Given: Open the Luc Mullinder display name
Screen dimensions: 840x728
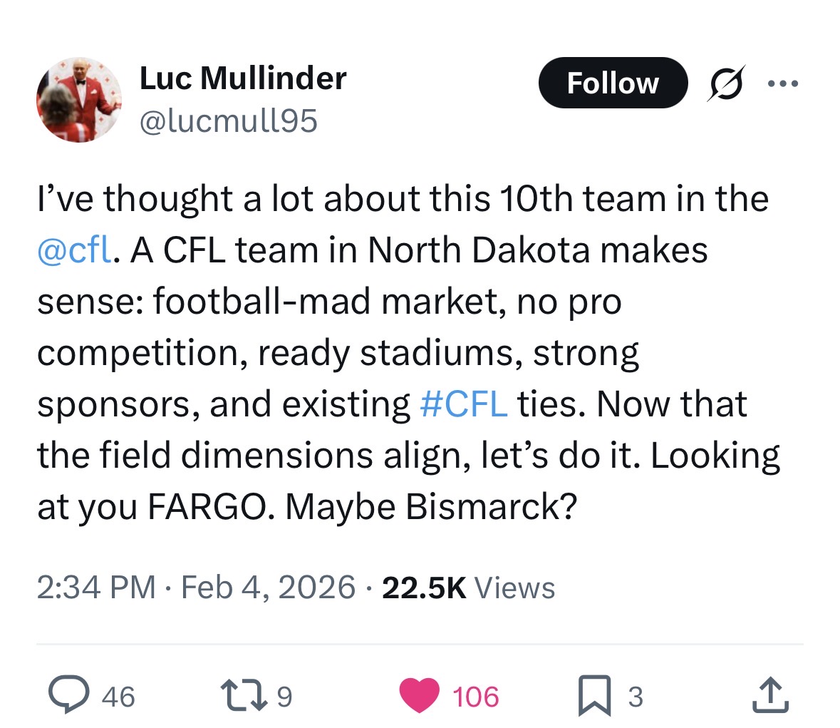Looking at the screenshot, I should point(243,78).
